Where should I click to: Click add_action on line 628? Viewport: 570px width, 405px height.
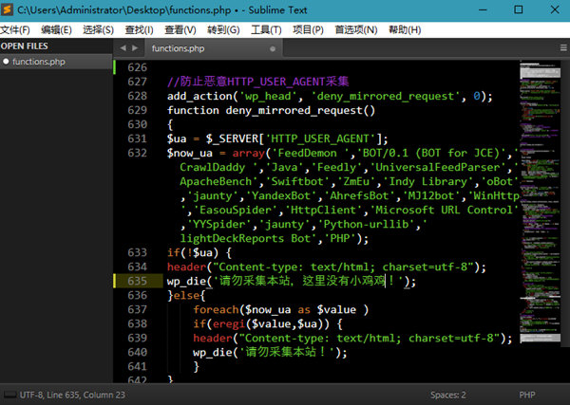pyautogui.click(x=199, y=96)
